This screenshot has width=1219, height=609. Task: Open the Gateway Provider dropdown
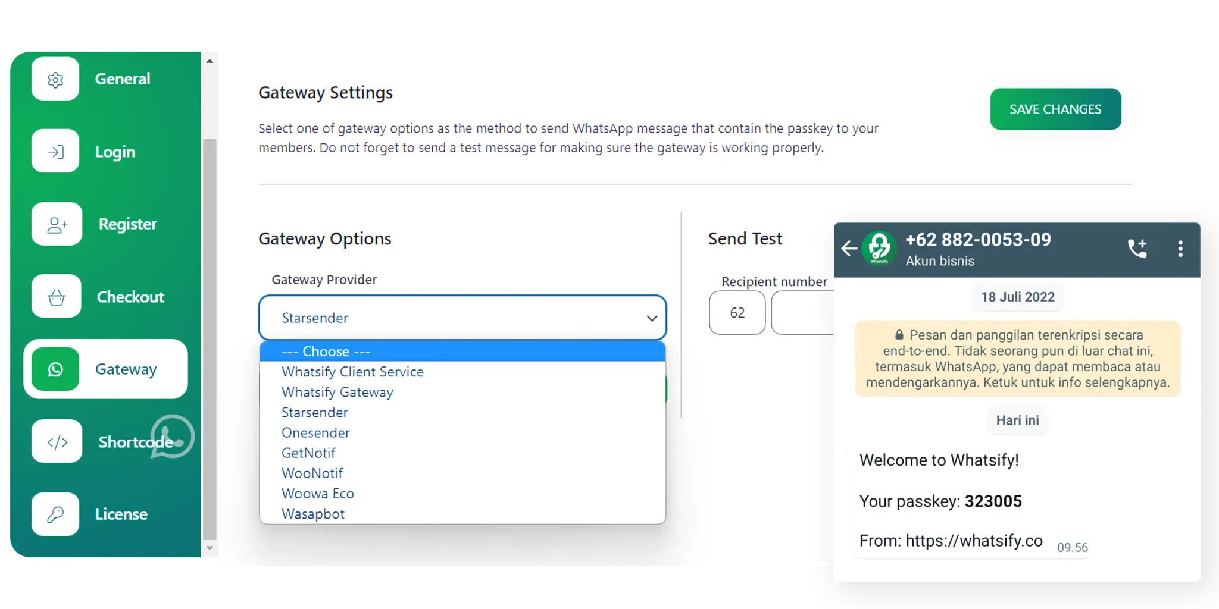coord(462,318)
